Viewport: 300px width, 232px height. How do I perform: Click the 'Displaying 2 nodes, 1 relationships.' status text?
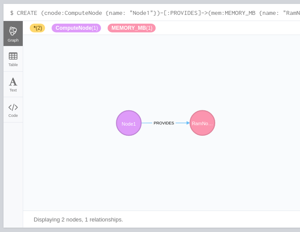point(78,220)
